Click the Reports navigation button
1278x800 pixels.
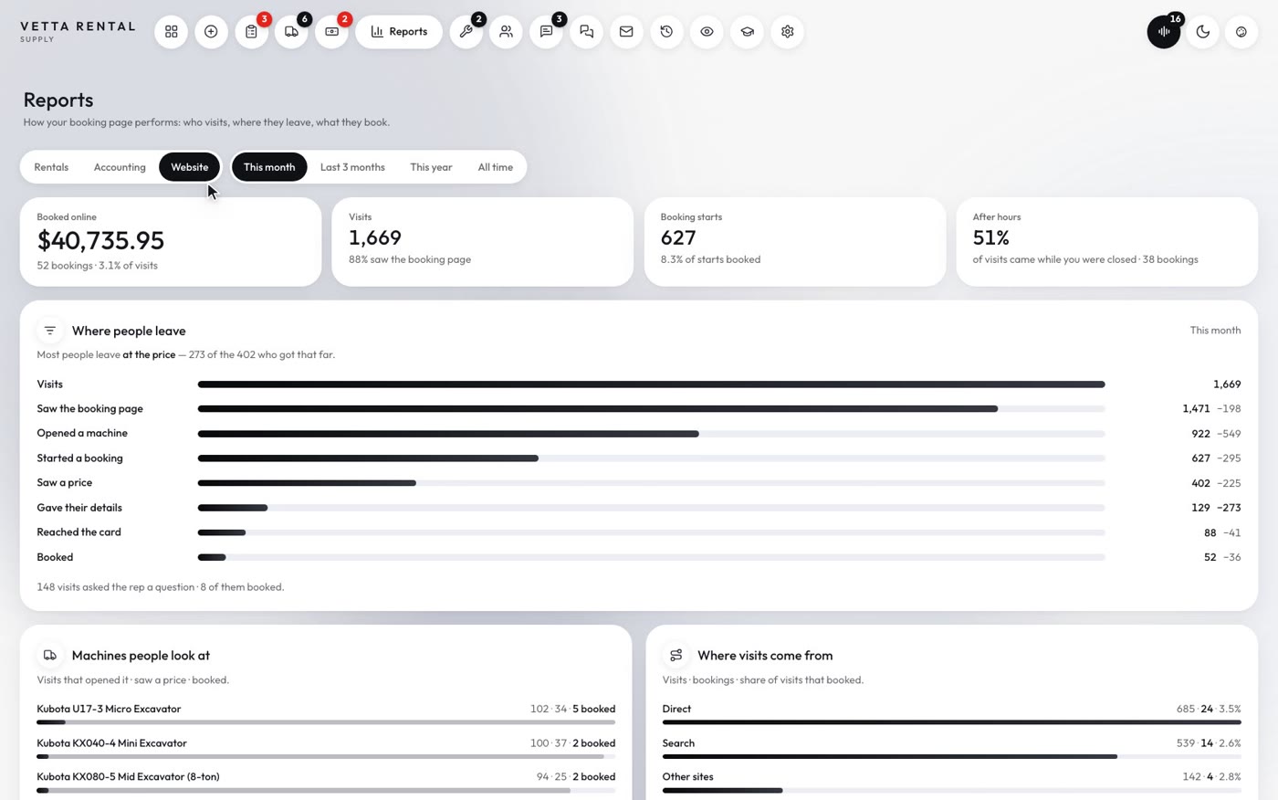(x=399, y=32)
